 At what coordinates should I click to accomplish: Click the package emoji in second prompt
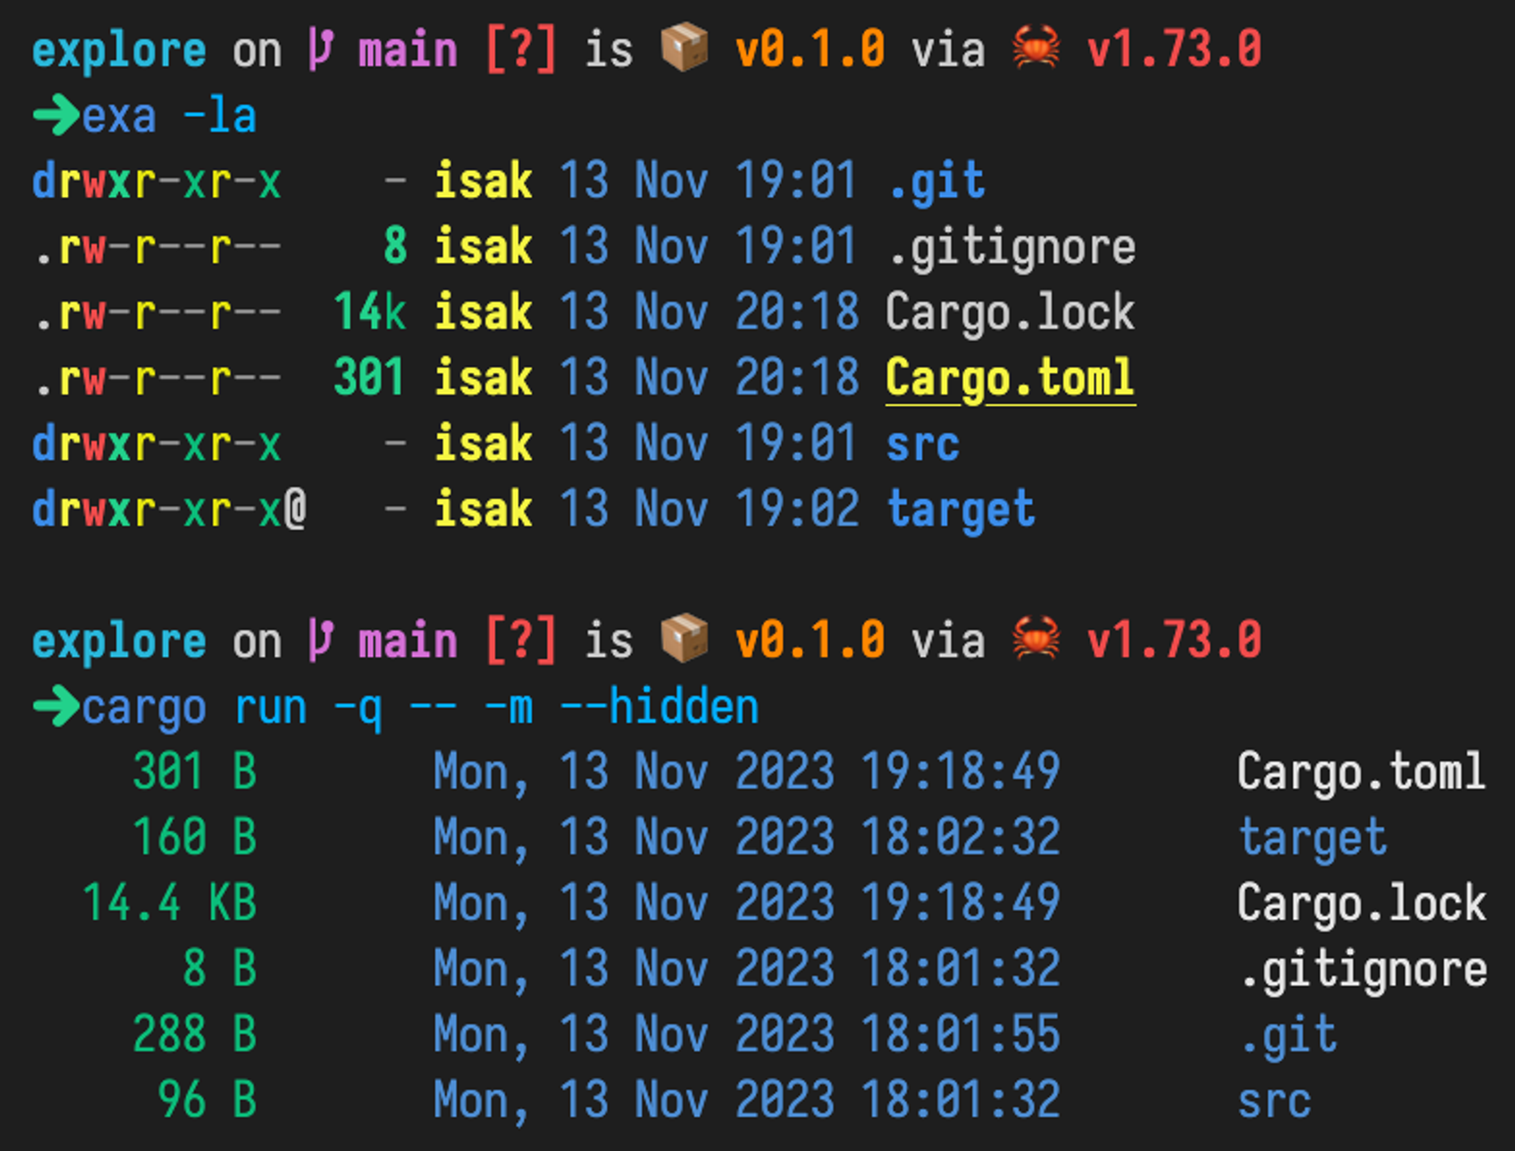[684, 640]
